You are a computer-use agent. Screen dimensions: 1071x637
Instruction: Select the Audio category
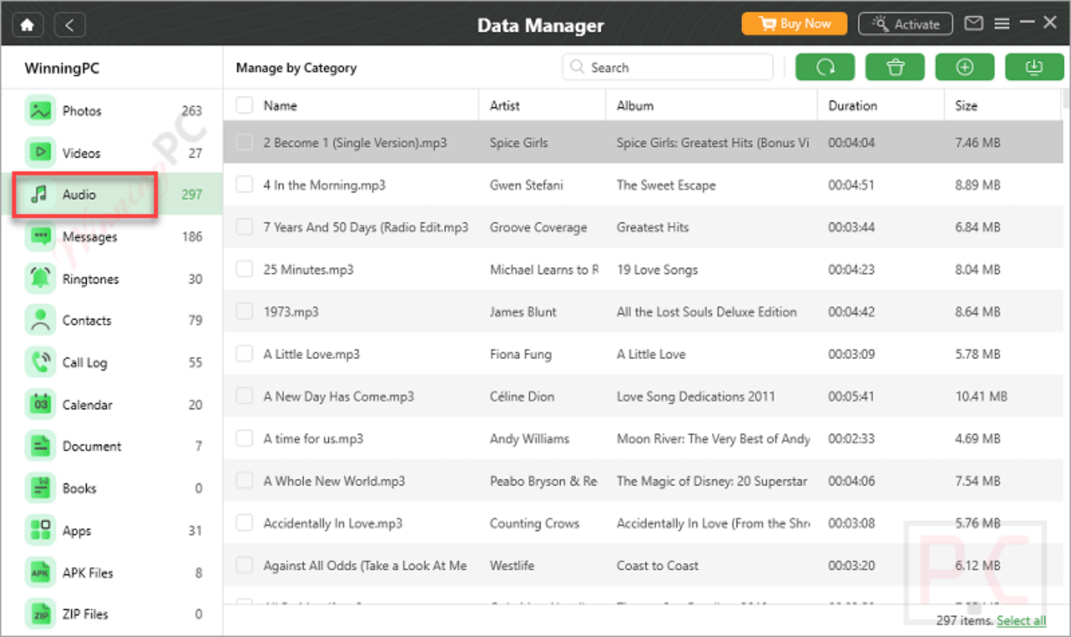112,194
